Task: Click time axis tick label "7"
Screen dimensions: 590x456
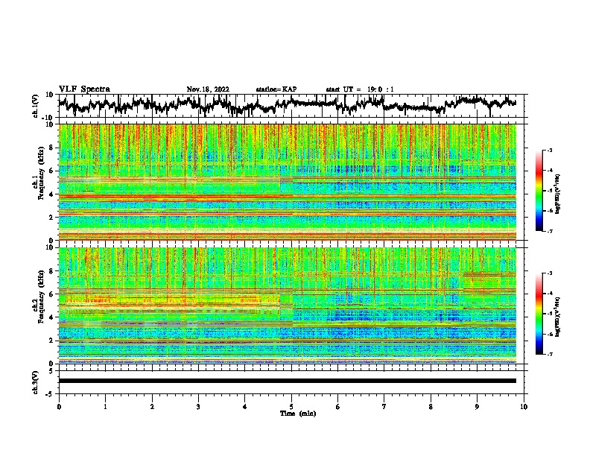Action: (x=384, y=407)
